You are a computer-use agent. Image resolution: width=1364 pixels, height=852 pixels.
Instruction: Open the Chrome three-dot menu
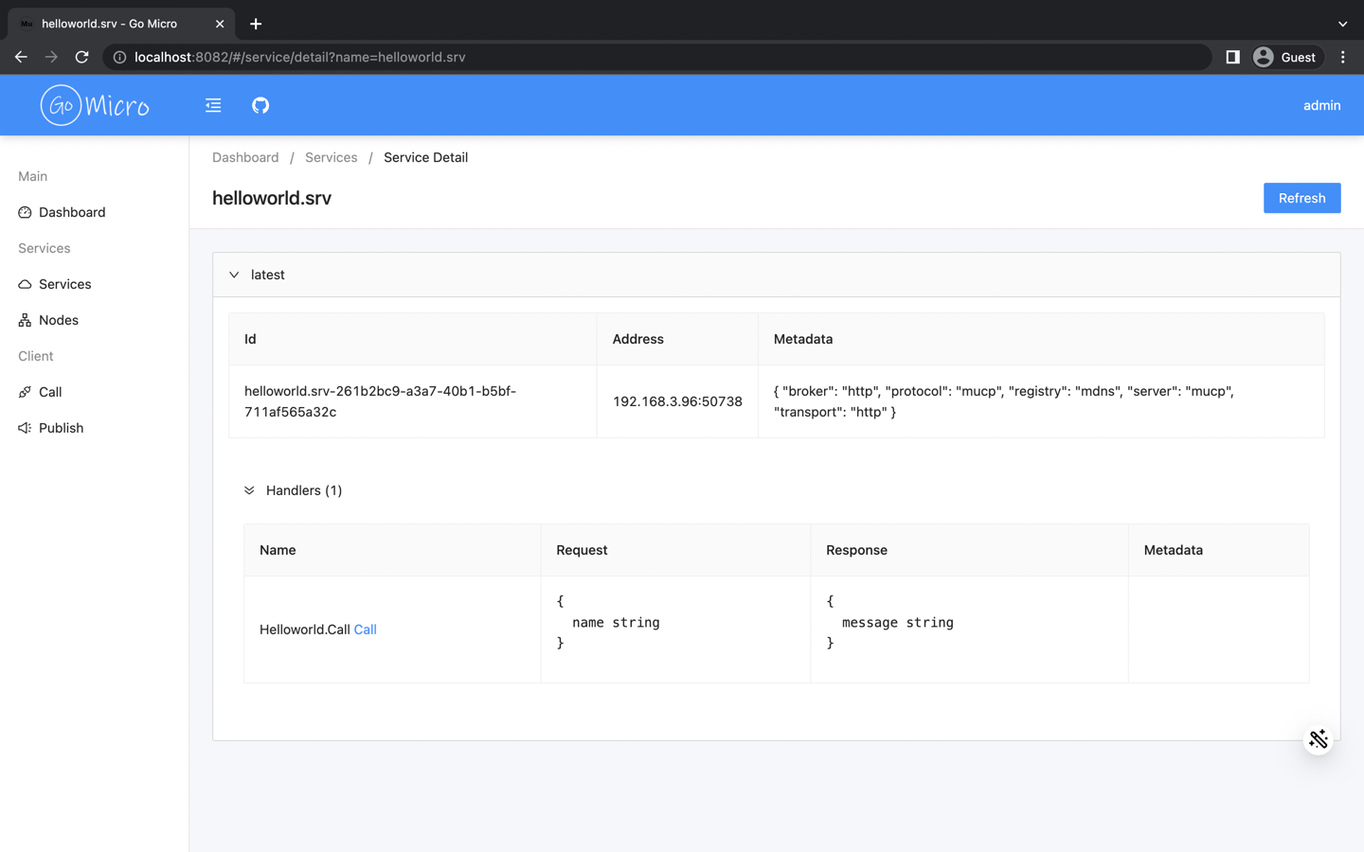click(x=1342, y=57)
